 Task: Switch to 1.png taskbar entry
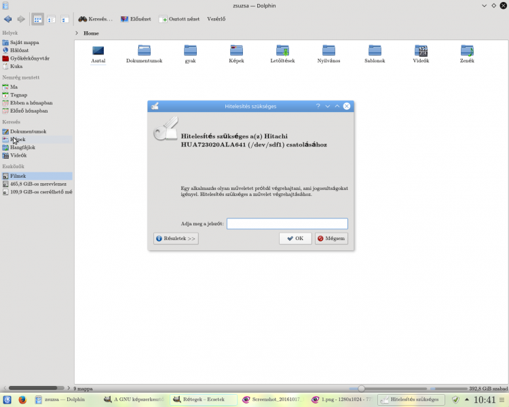(341, 400)
